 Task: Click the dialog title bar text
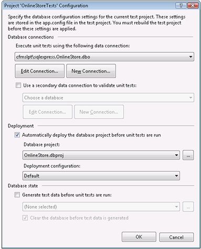[46, 6]
